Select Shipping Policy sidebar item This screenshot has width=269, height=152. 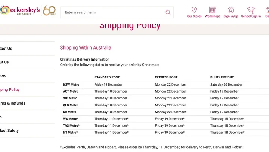coord(10,90)
